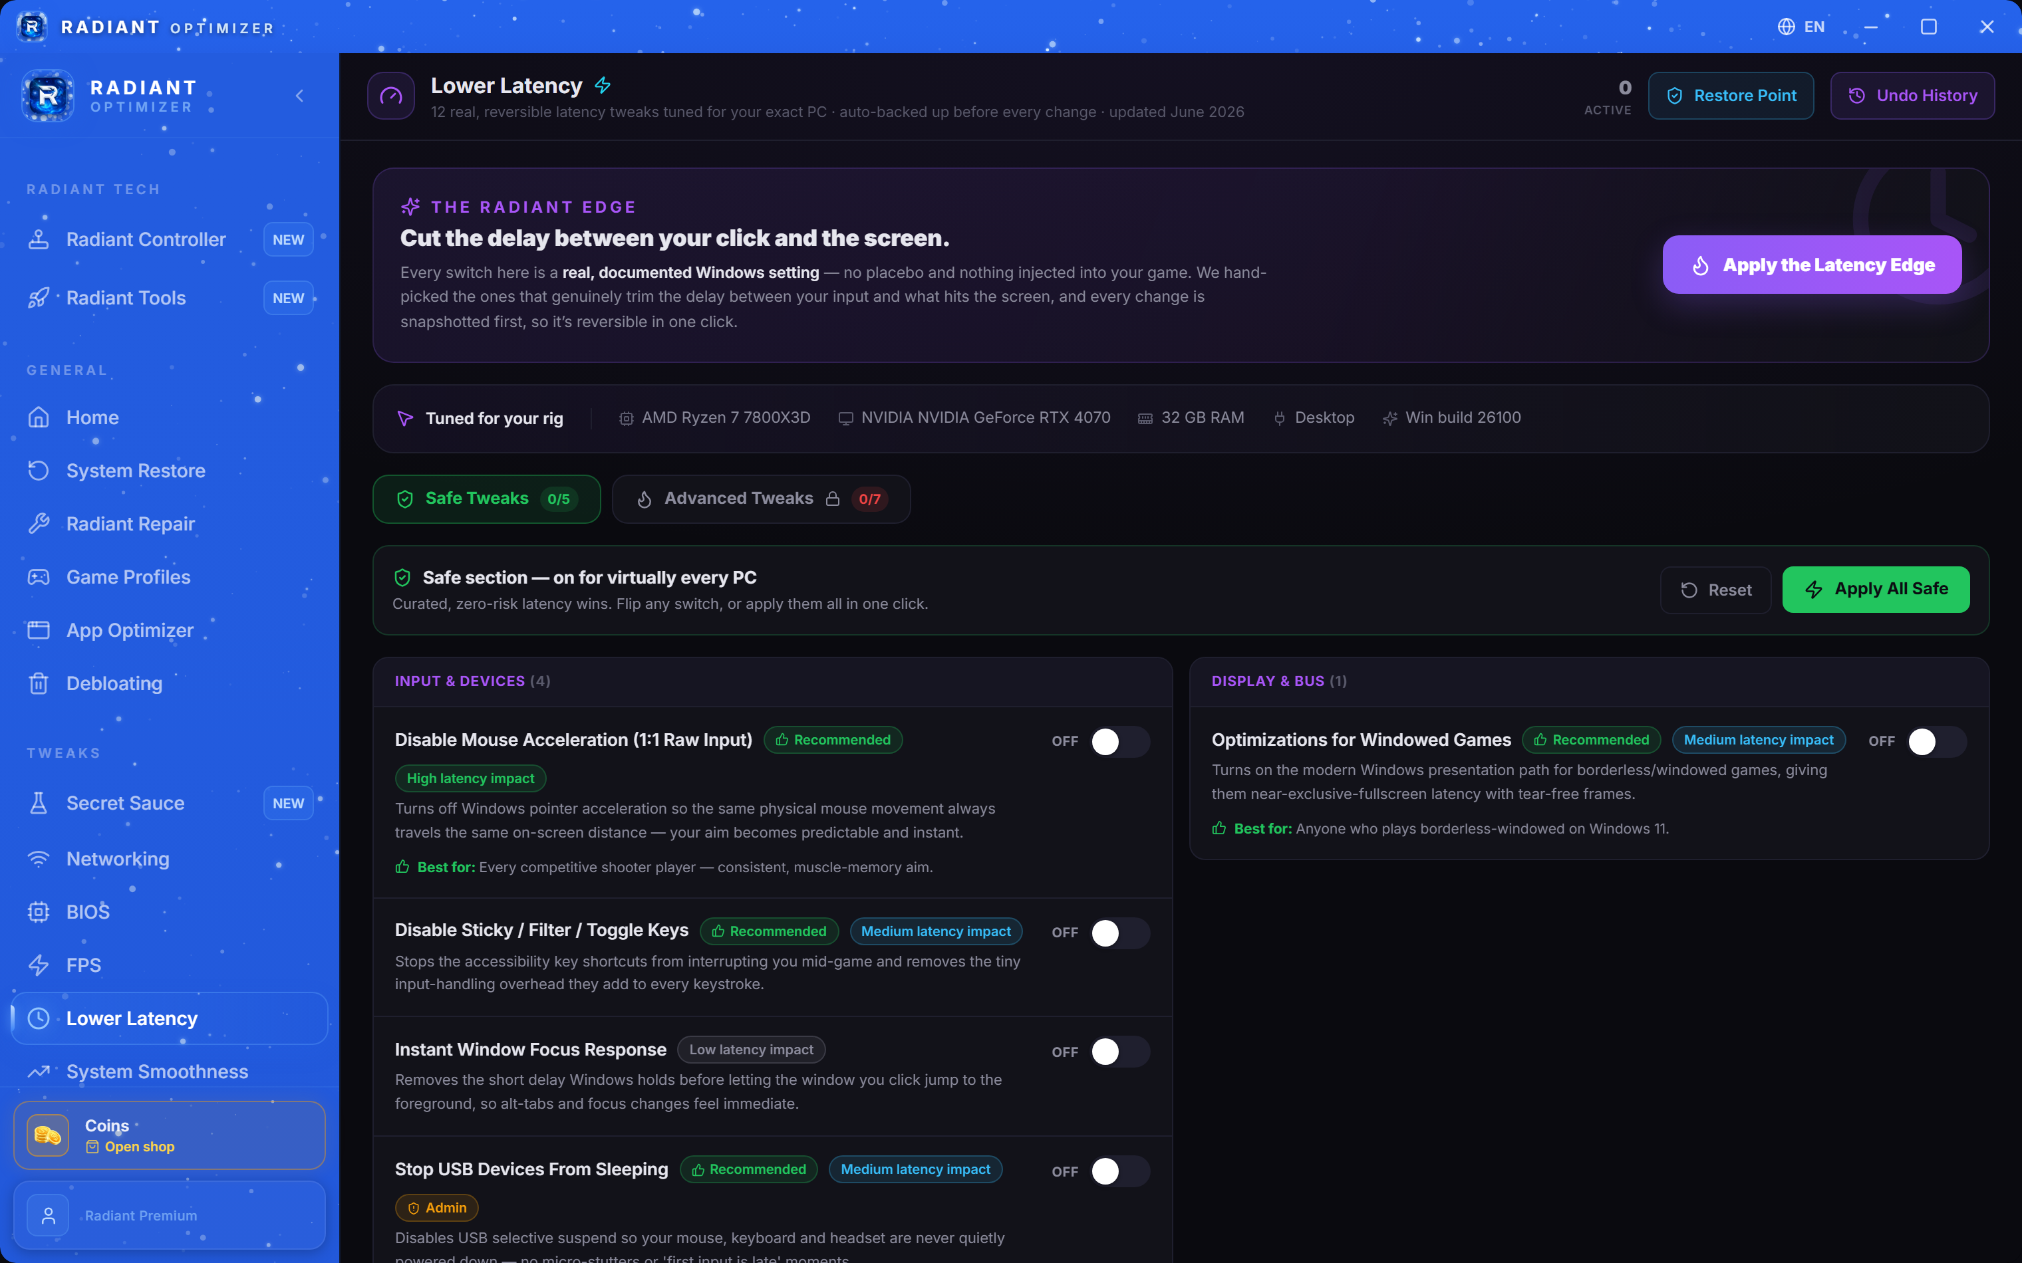Viewport: 2022px width, 1263px height.
Task: Toggle Optimizations for Windowed Games on
Action: [x=1937, y=741]
